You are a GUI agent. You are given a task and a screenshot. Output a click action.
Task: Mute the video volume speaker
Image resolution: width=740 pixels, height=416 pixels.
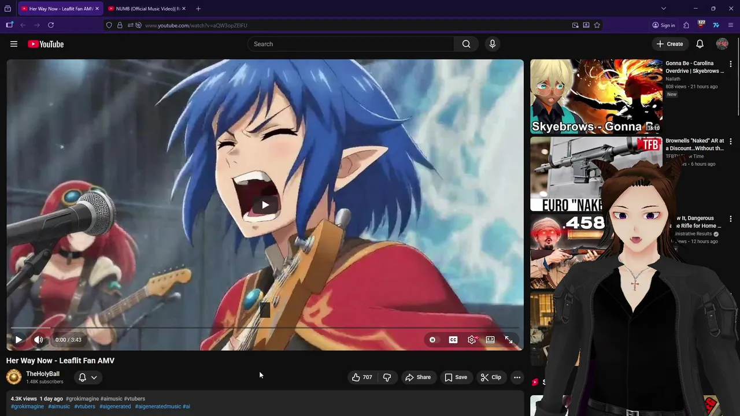point(39,340)
